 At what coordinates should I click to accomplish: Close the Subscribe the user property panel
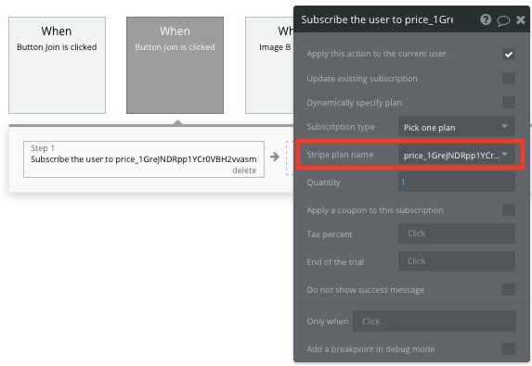point(521,20)
